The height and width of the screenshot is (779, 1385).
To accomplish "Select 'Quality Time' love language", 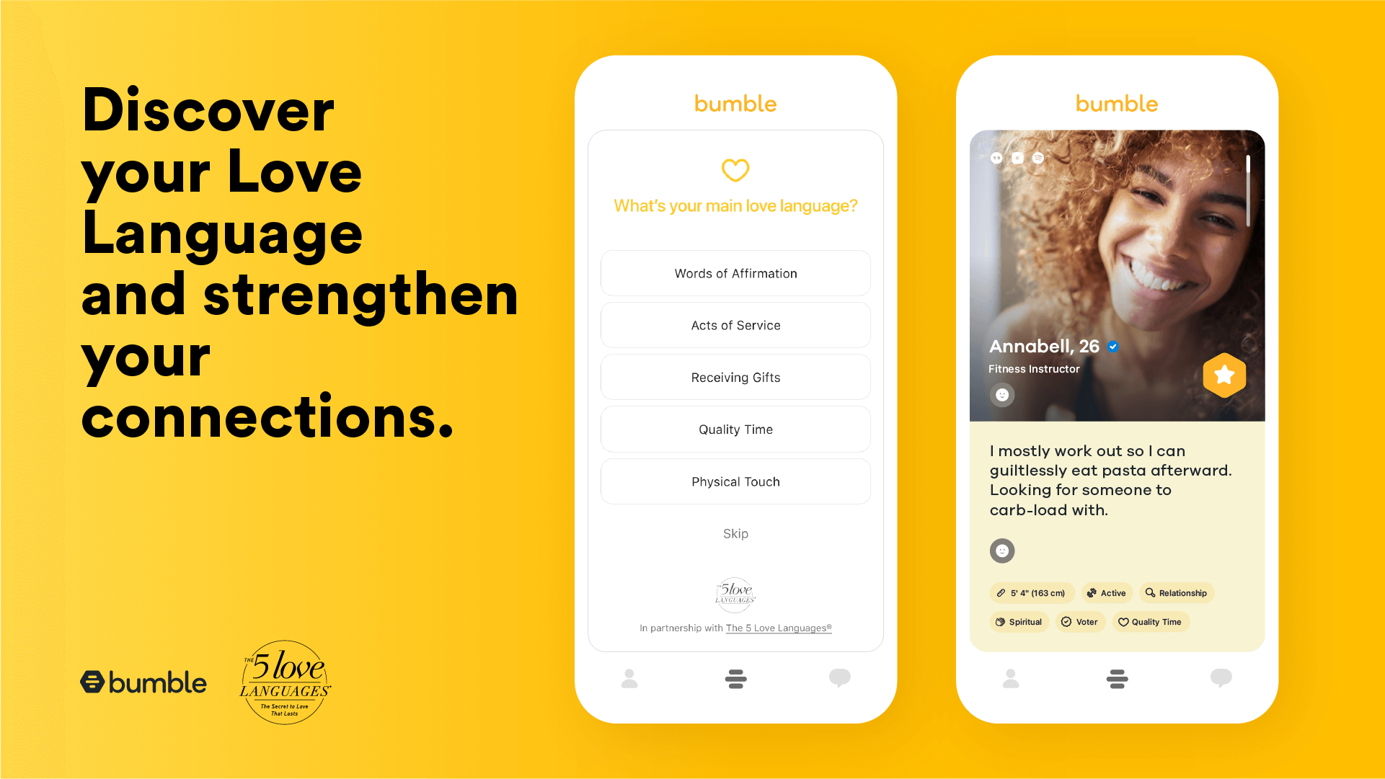I will pos(735,429).
